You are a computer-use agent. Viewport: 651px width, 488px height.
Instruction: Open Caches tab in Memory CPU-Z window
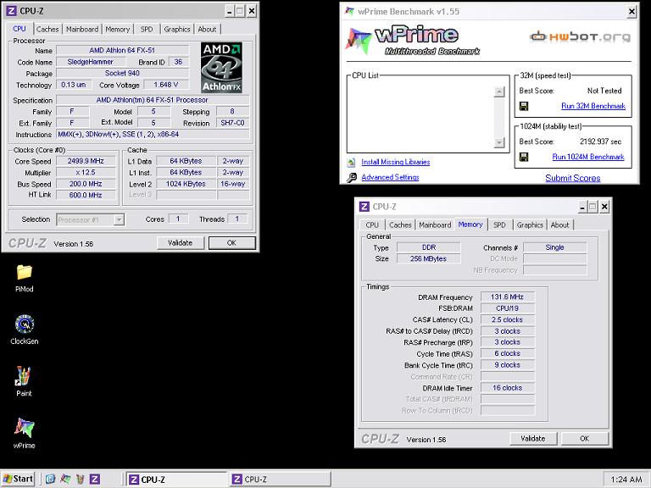click(400, 225)
